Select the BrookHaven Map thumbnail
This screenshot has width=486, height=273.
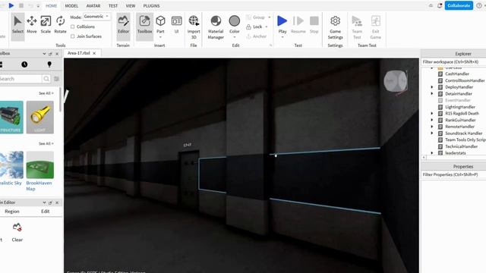click(39, 165)
